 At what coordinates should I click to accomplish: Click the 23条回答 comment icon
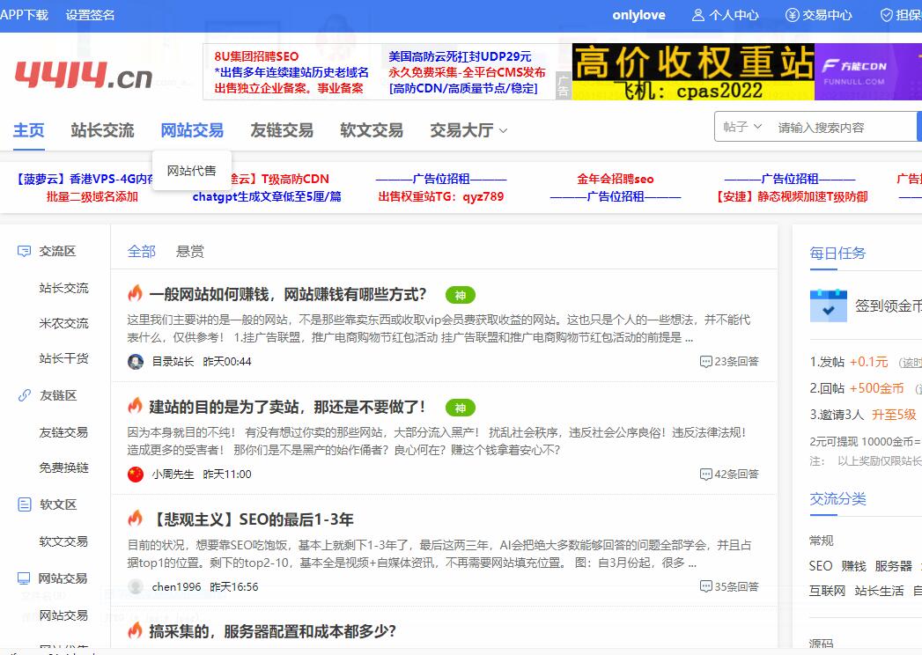705,362
